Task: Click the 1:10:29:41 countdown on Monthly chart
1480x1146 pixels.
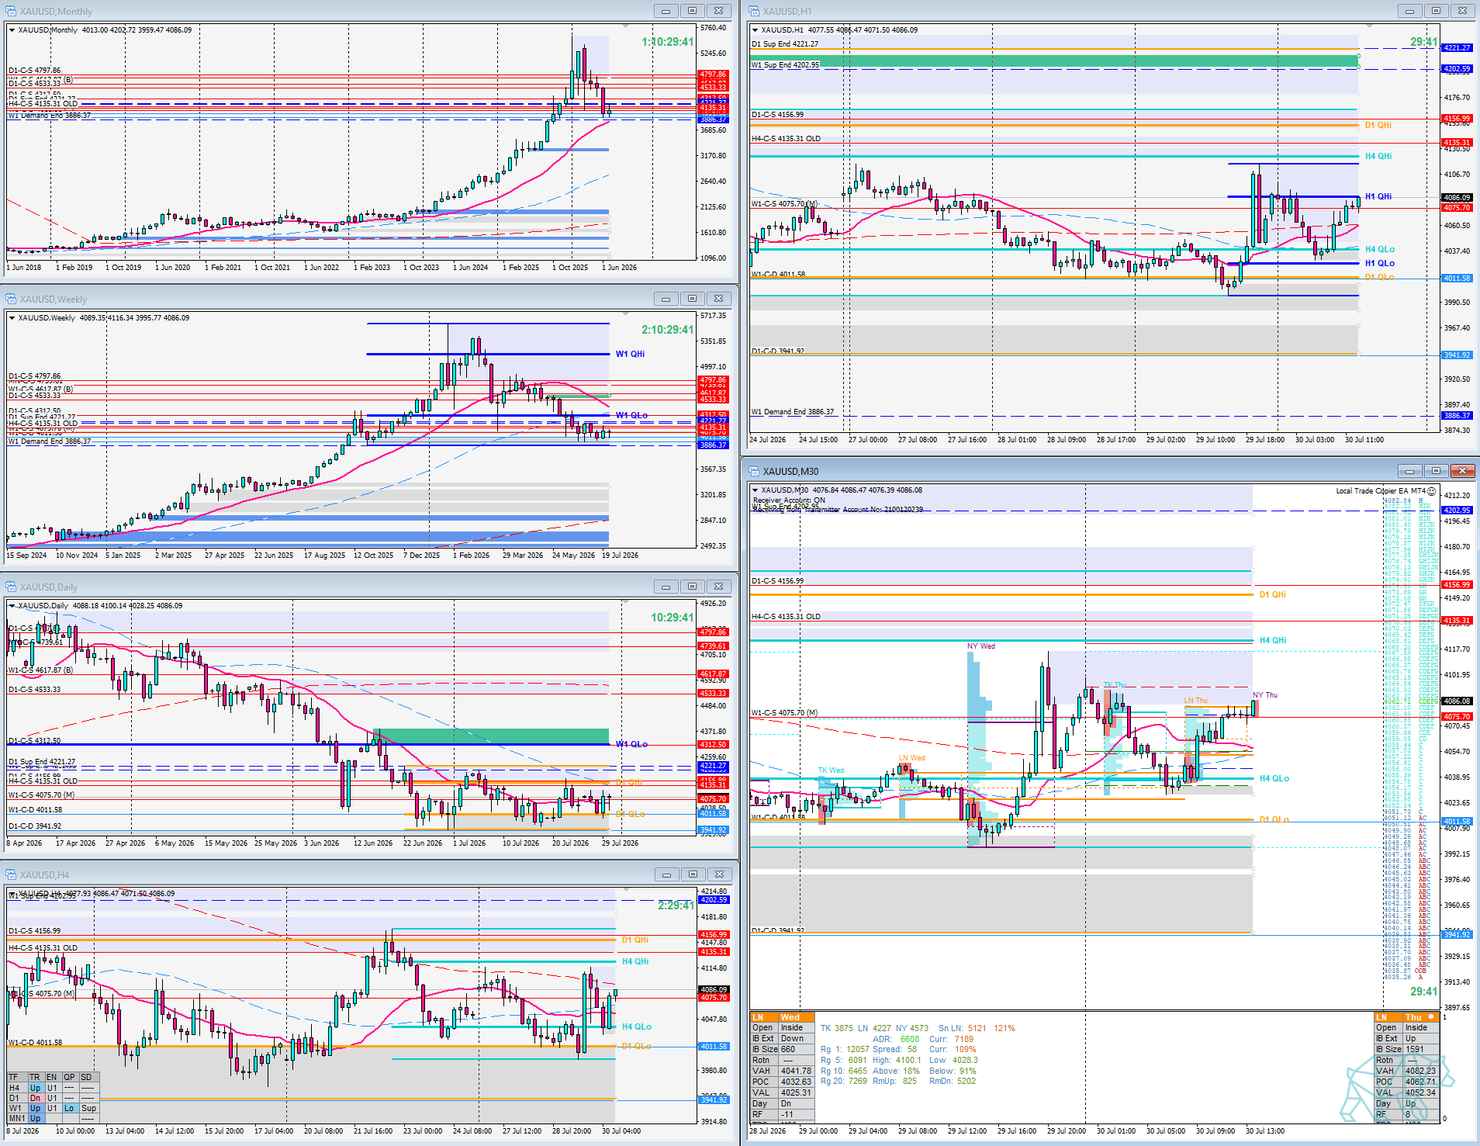Action: 667,42
